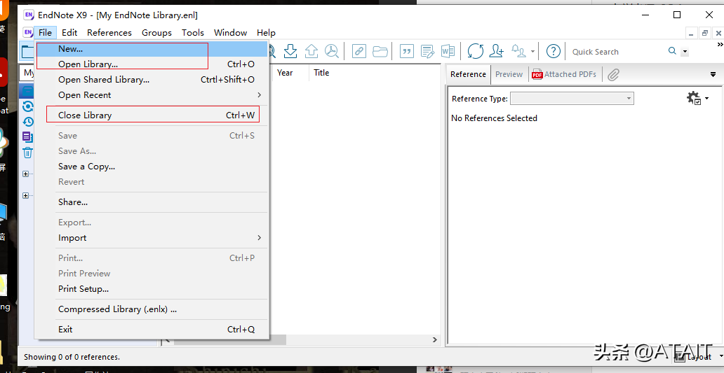Click the File menu
The height and width of the screenshot is (373, 724).
[x=45, y=33]
